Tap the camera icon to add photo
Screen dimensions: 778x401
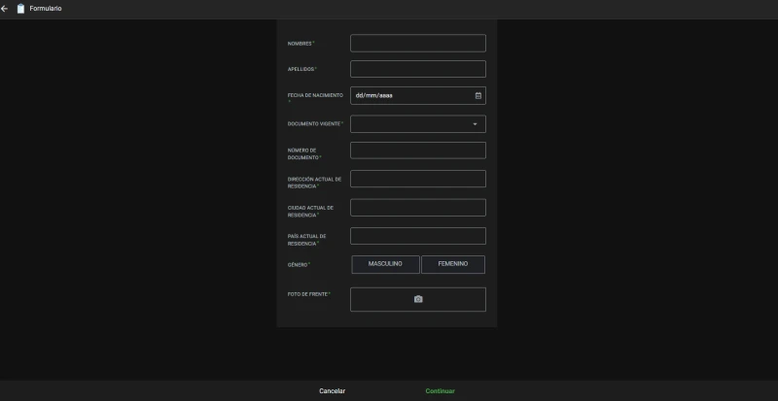point(418,299)
